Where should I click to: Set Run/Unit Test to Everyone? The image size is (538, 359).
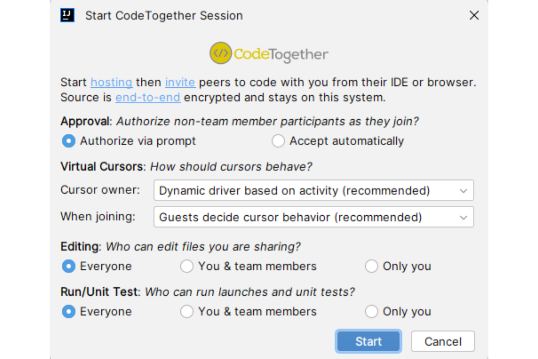pyautogui.click(x=68, y=311)
